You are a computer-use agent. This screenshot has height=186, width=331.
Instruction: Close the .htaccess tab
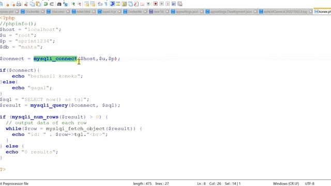pos(68,11)
